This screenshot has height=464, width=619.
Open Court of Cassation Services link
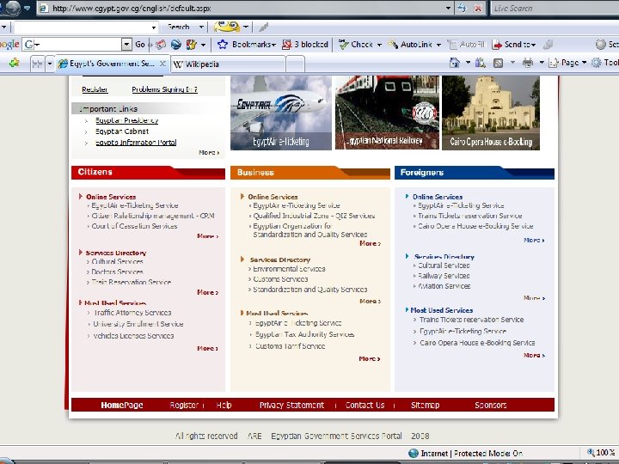[134, 226]
